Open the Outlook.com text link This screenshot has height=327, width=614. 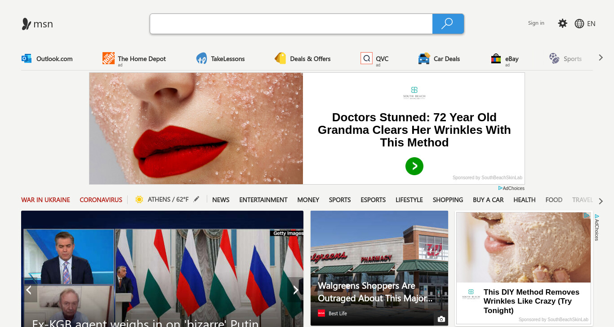click(x=54, y=59)
